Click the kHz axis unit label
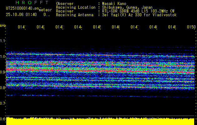The height and width of the screenshot is (125, 197). pyautogui.click(x=3, y=25)
